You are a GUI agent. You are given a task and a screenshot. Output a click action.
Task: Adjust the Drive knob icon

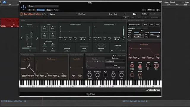pyautogui.click(x=132, y=66)
